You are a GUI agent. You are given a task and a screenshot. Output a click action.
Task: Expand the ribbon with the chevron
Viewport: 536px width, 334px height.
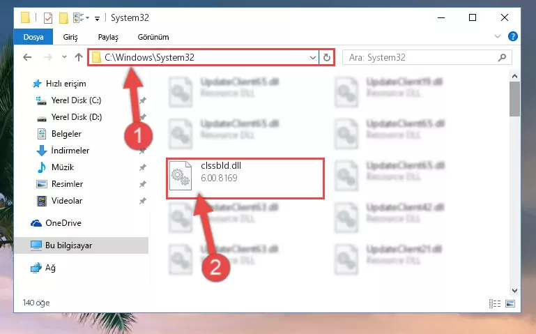click(x=498, y=36)
